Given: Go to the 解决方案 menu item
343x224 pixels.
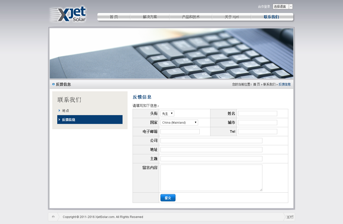Looking at the screenshot, I should pyautogui.click(x=150, y=17).
